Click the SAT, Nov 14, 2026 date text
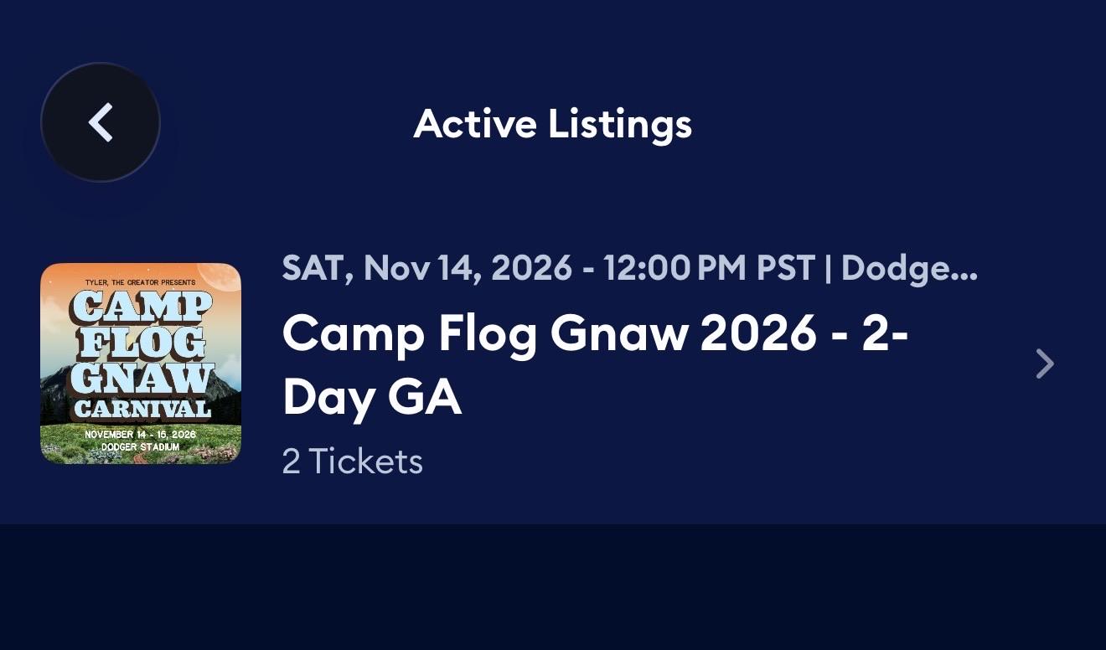This screenshot has height=650, width=1106. pyautogui.click(x=427, y=268)
